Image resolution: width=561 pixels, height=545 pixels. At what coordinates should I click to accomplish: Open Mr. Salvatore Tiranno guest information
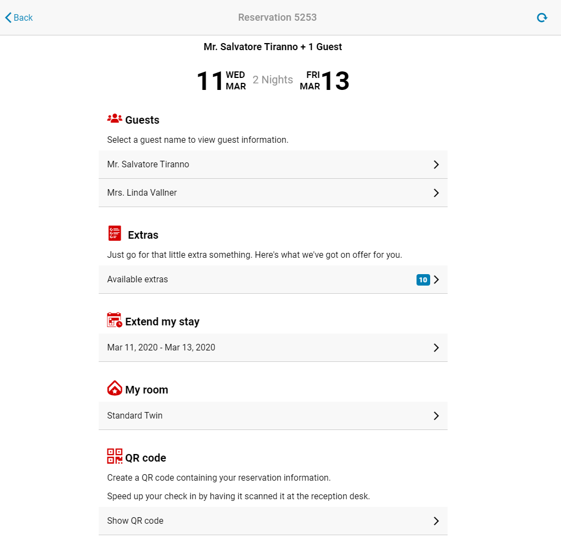(x=148, y=165)
